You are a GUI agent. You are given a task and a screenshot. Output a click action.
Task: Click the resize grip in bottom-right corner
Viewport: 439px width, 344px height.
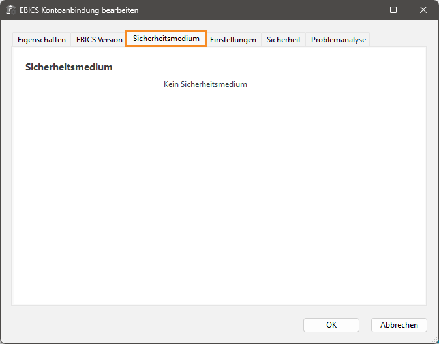click(x=434, y=339)
